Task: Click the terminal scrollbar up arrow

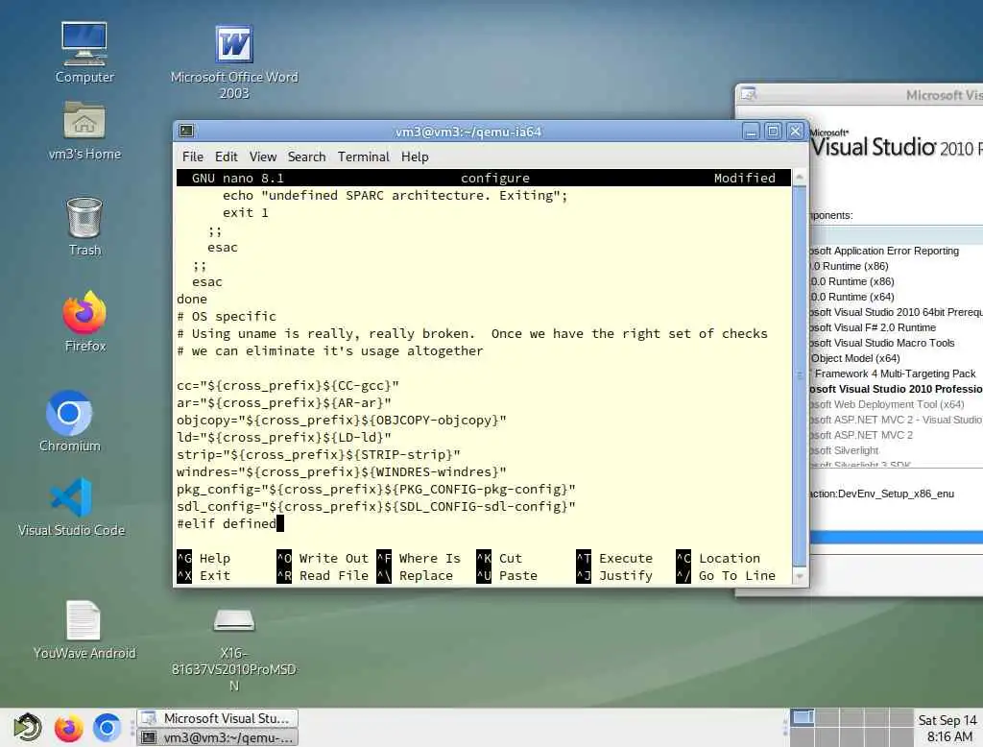Action: (800, 178)
